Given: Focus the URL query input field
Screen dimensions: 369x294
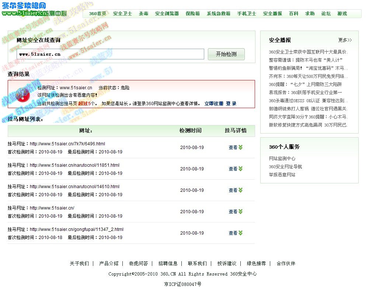Looking at the screenshot, I should coord(110,54).
